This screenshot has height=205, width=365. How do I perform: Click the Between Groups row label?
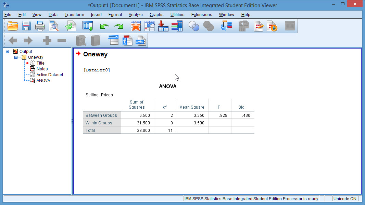tap(101, 115)
